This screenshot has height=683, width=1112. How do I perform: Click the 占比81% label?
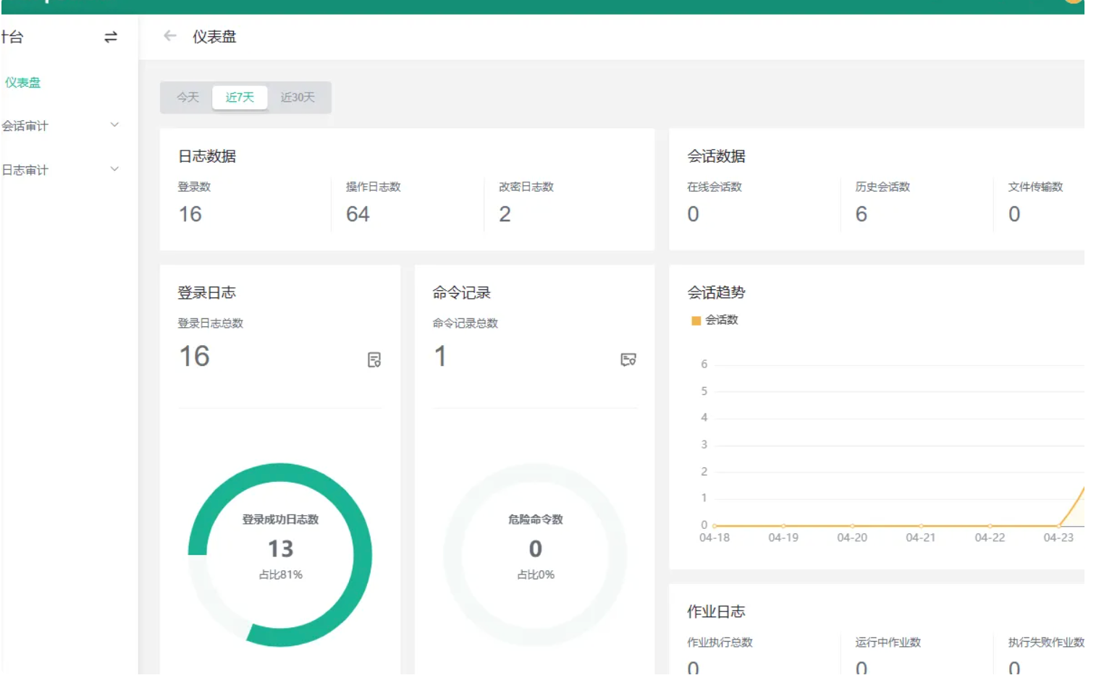point(281,574)
